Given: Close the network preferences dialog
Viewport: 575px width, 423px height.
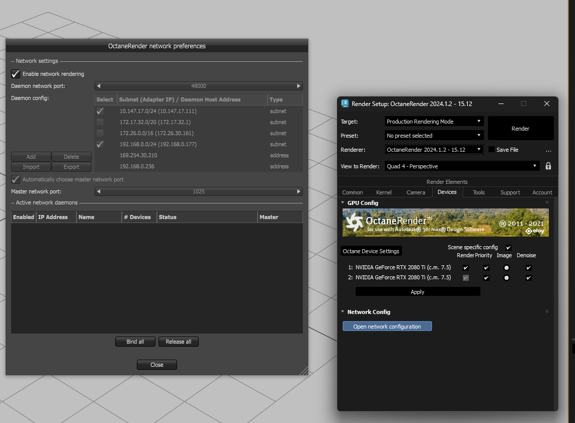Looking at the screenshot, I should (x=157, y=364).
